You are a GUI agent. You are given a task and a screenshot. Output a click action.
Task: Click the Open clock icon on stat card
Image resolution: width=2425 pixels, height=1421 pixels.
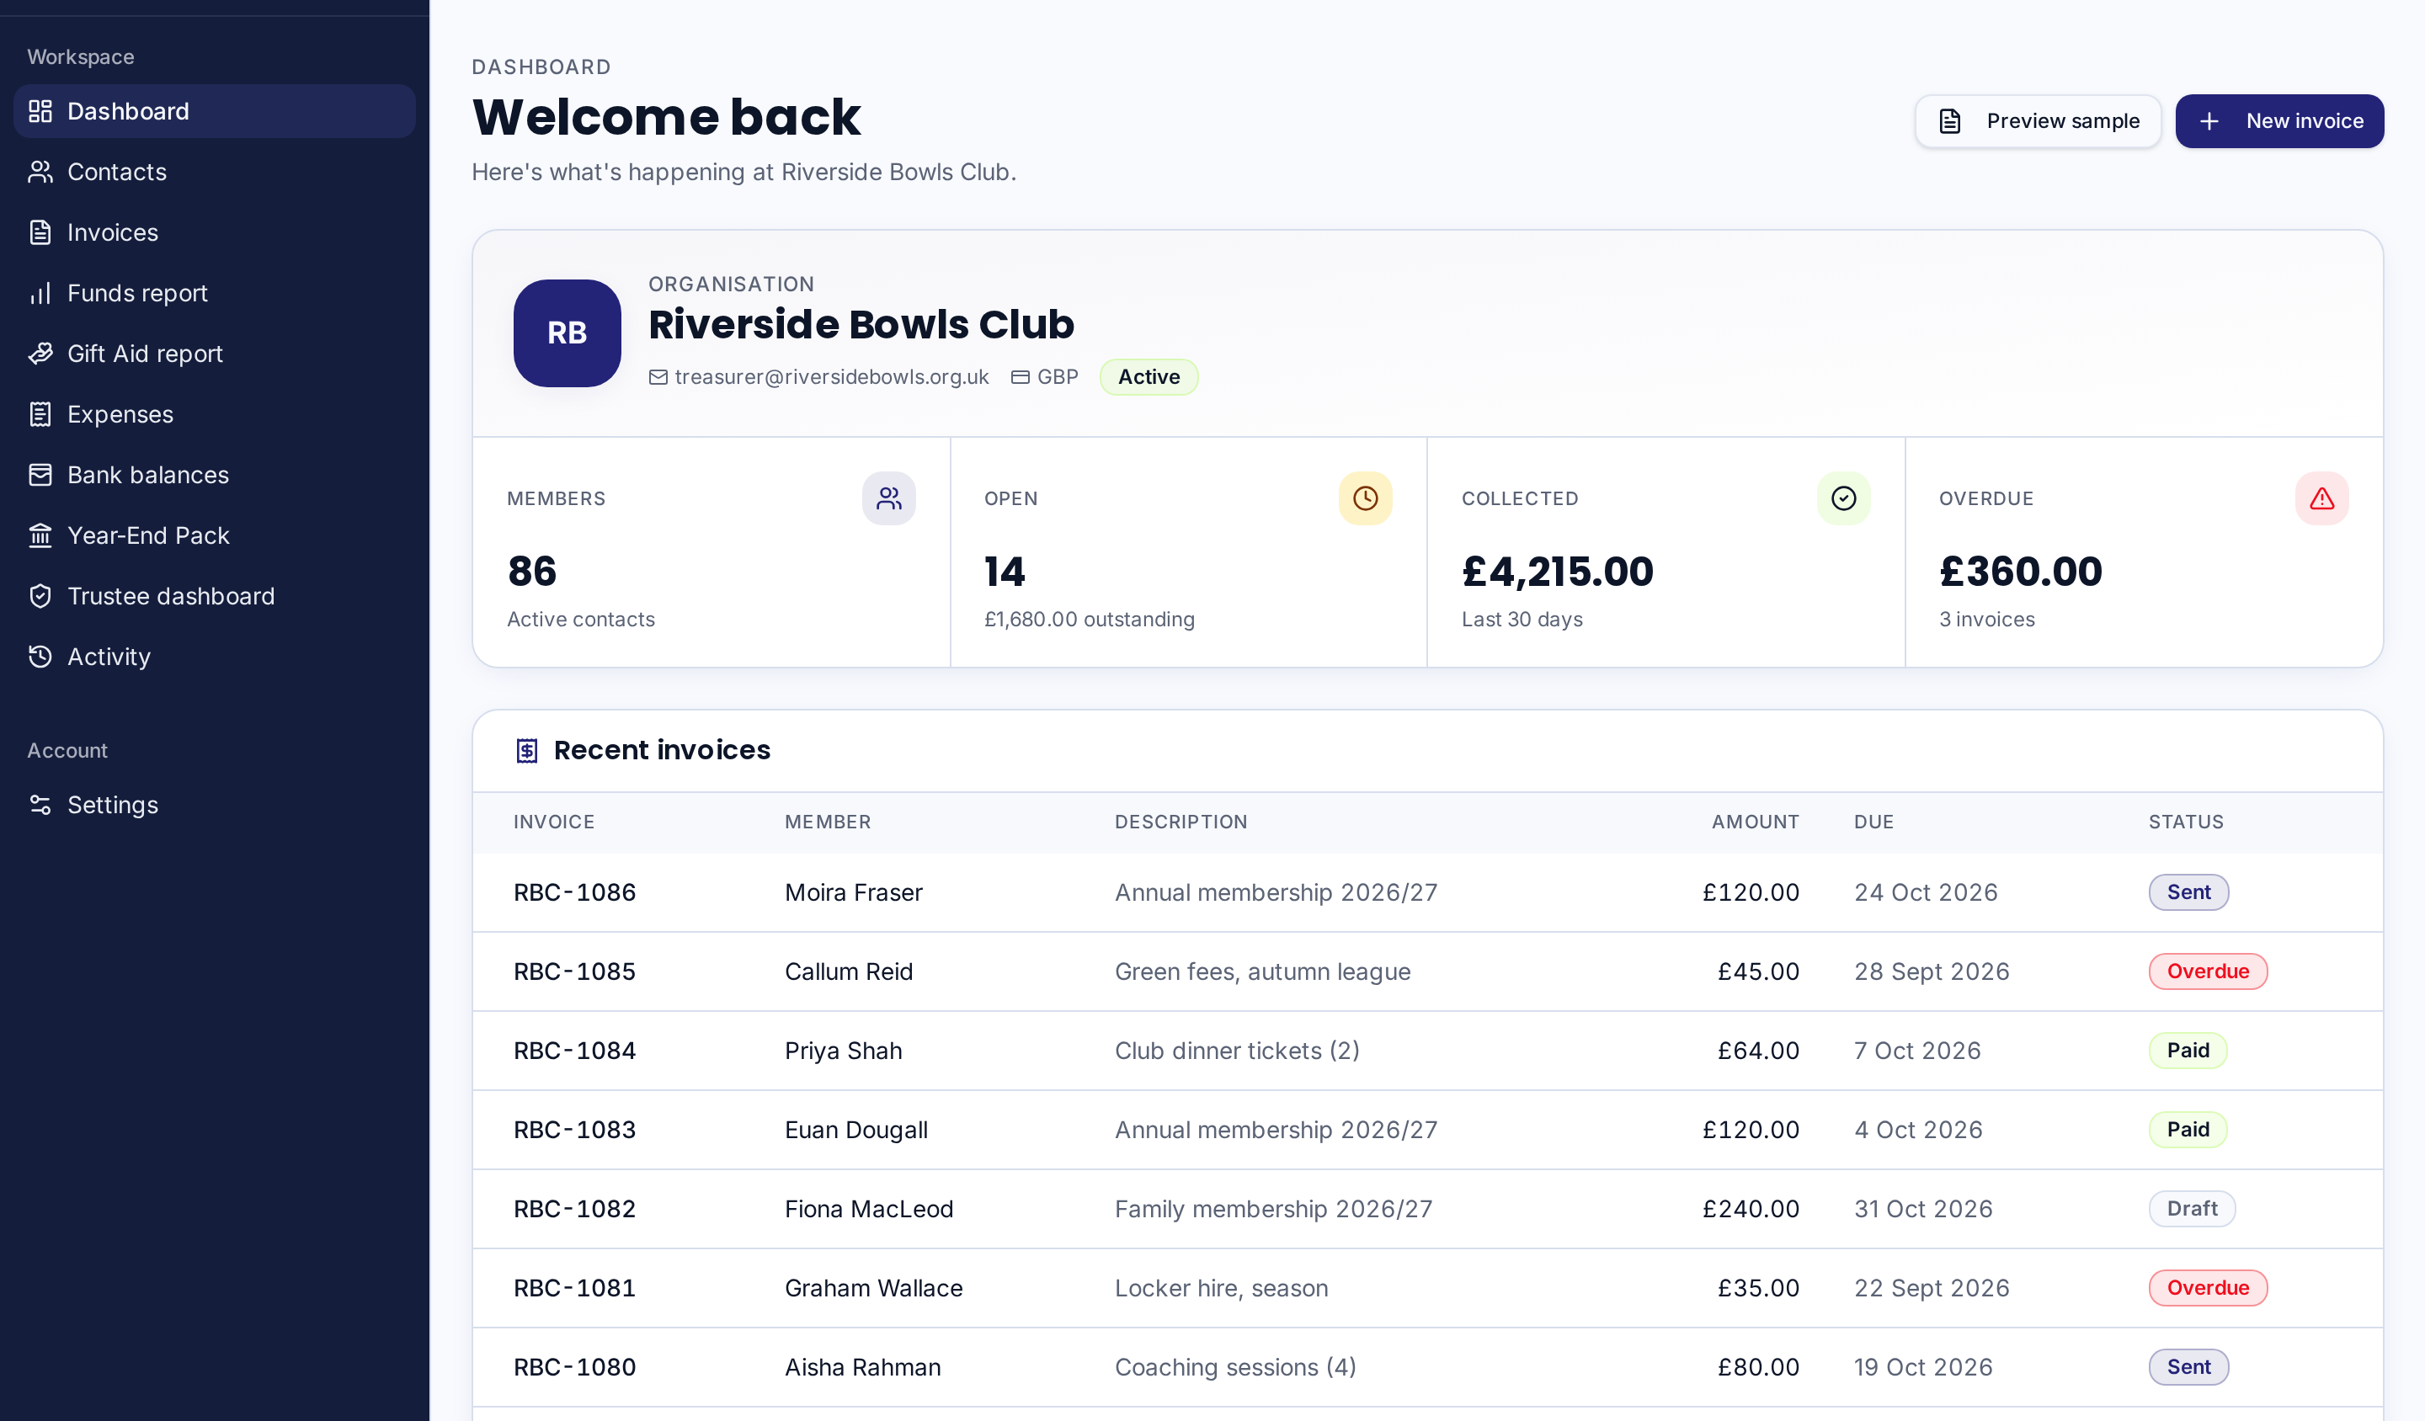(x=1365, y=498)
